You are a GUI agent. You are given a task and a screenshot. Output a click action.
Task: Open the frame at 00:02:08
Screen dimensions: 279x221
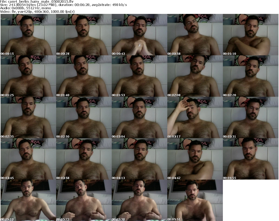click(x=195, y=76)
